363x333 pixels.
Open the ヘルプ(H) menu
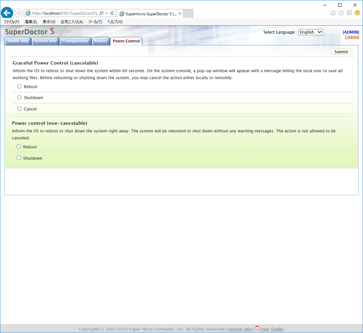[x=115, y=22]
